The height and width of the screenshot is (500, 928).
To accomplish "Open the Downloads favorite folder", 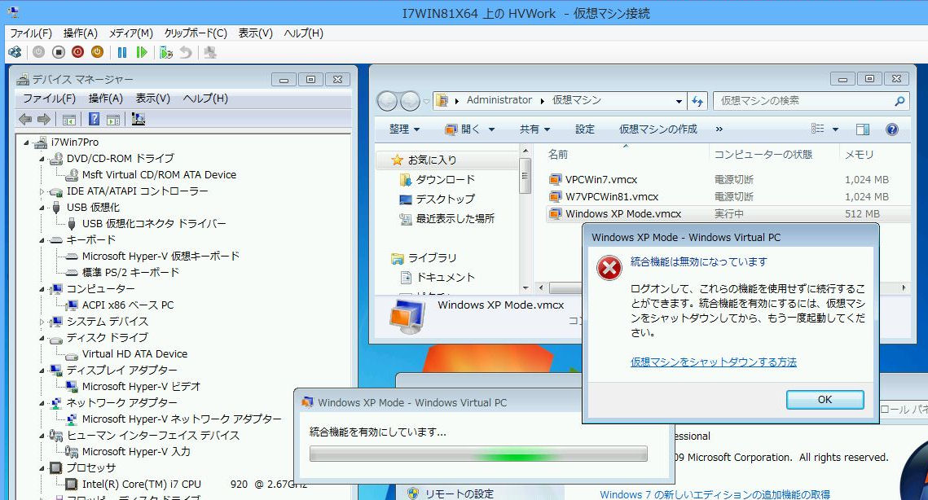I will tap(445, 179).
